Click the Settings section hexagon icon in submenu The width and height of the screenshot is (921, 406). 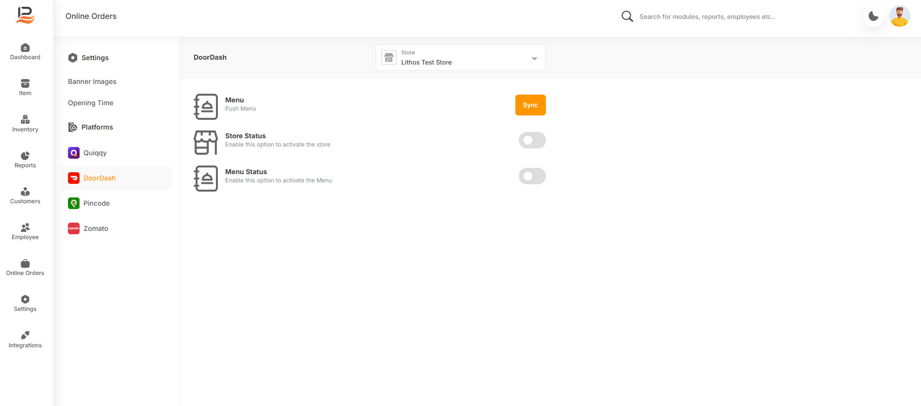point(73,58)
